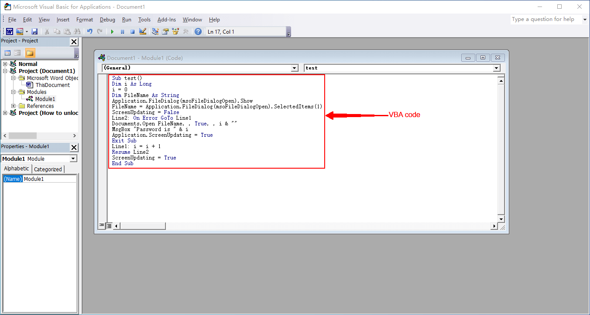Click the Break pause icon
Viewport: 590px width, 315px height.
[x=122, y=31]
